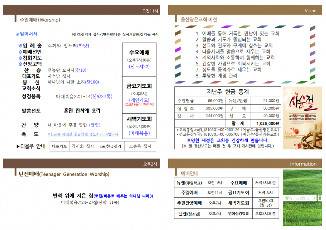Click the 십일조 605,000원 amount cell
Screen dimensions: 326x230
coord(211,108)
